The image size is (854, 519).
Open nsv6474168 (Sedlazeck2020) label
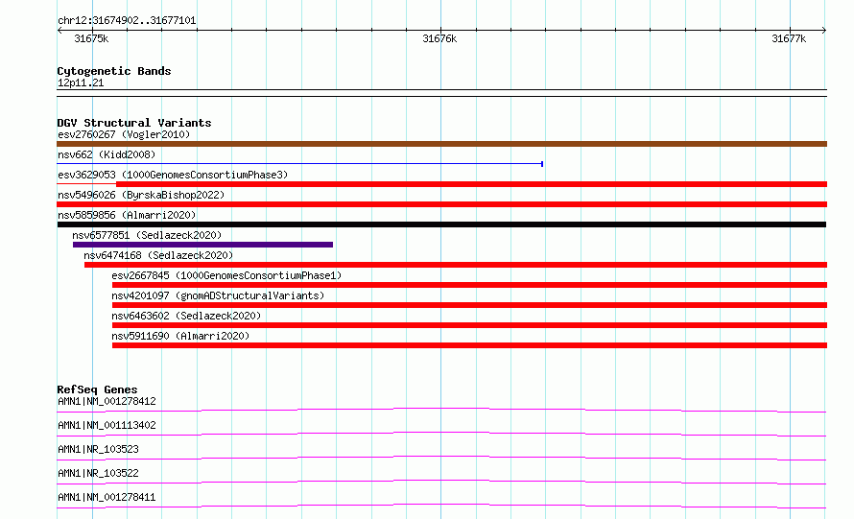(158, 255)
